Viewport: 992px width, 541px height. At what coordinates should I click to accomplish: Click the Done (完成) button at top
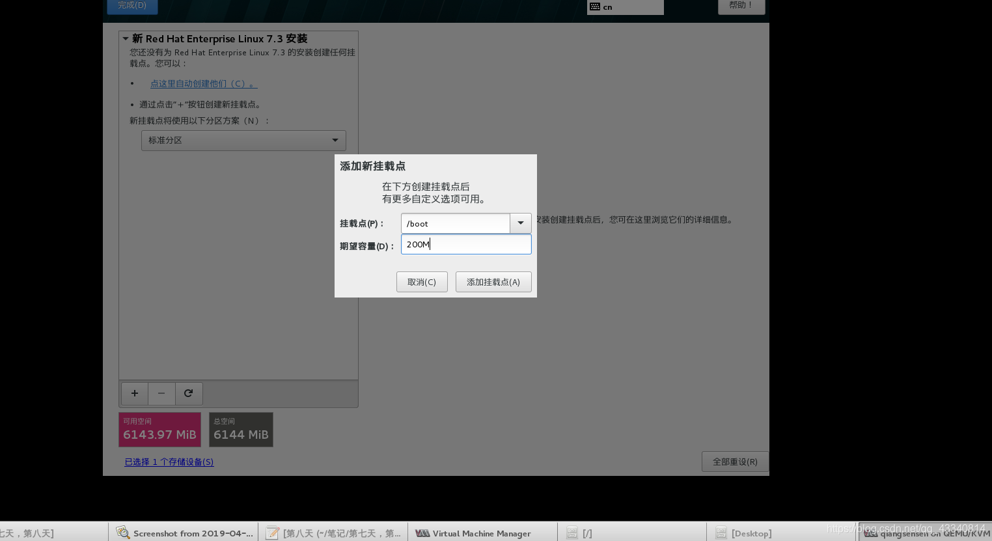132,6
